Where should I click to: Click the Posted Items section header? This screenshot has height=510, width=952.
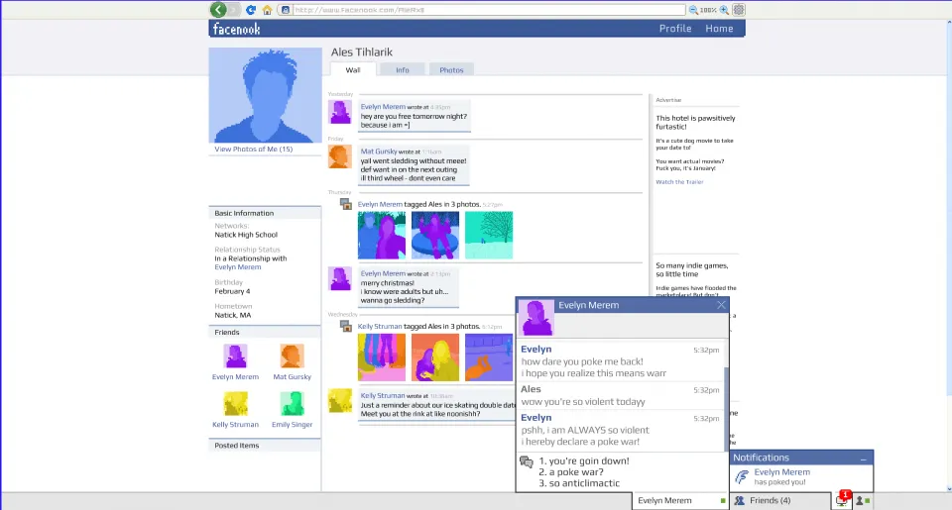tap(265, 445)
